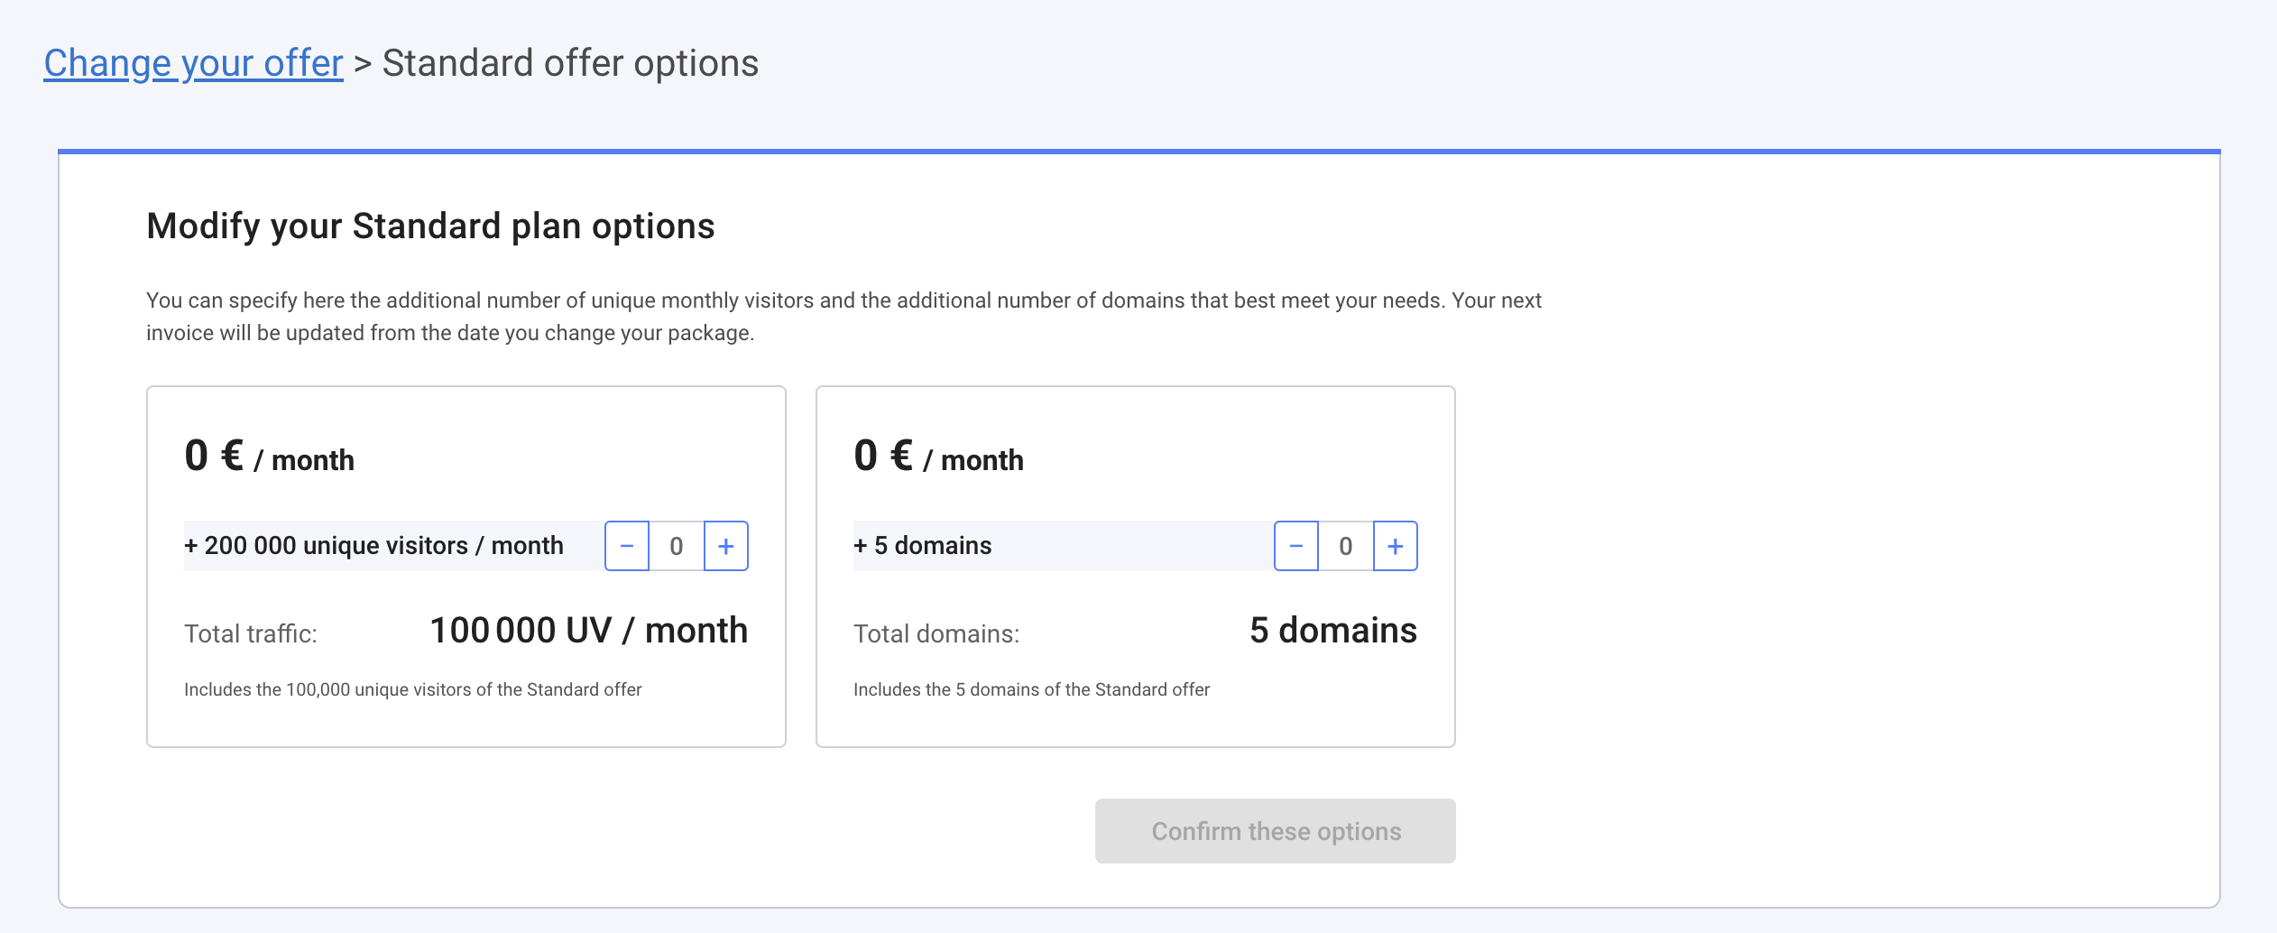This screenshot has height=933, width=2277.
Task: Click the Modify your Standard plan options heading
Action: tap(430, 226)
